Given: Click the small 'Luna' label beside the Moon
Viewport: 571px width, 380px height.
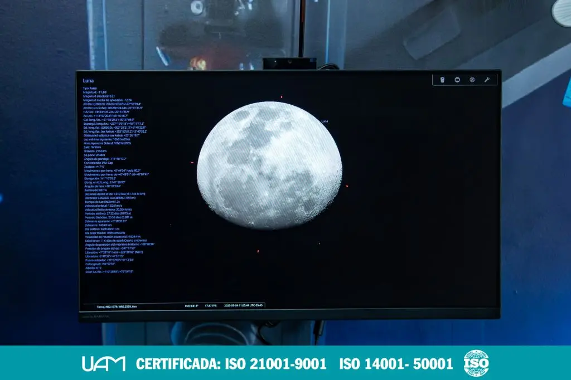Looking at the screenshot, I should click(x=325, y=121).
